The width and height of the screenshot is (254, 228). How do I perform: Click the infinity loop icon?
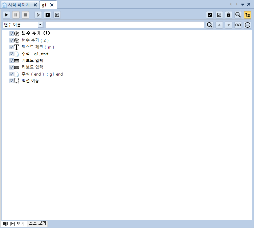pos(238,25)
